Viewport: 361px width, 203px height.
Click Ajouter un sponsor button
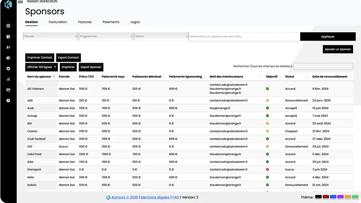[338, 49]
